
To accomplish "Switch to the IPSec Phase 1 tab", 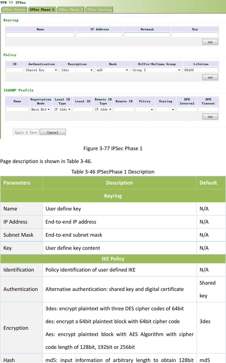I will [x=41, y=9].
